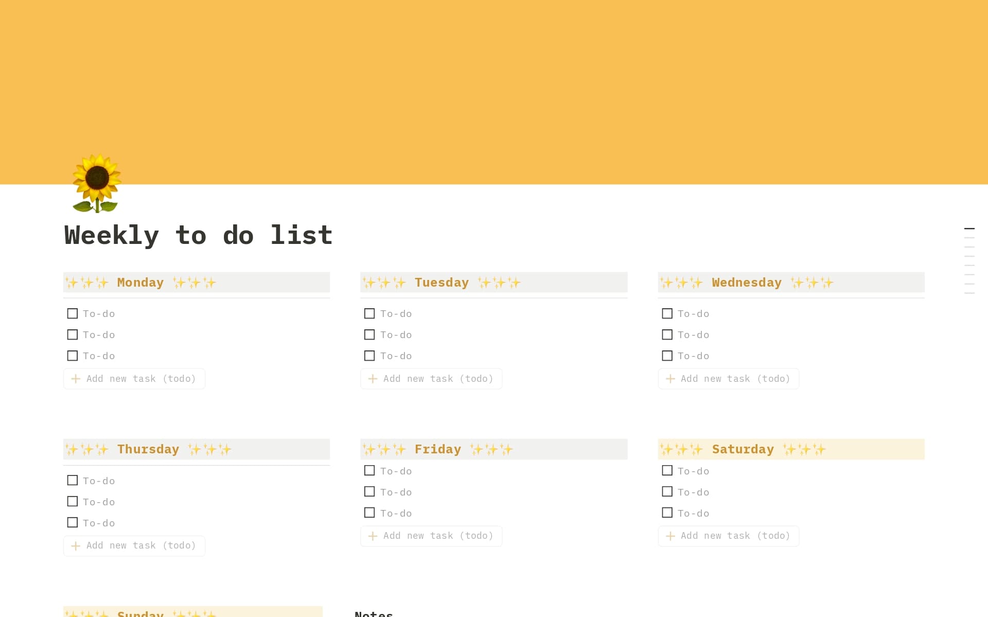Check the second To-do under Tuesday
Image resolution: width=988 pixels, height=617 pixels.
(x=369, y=334)
